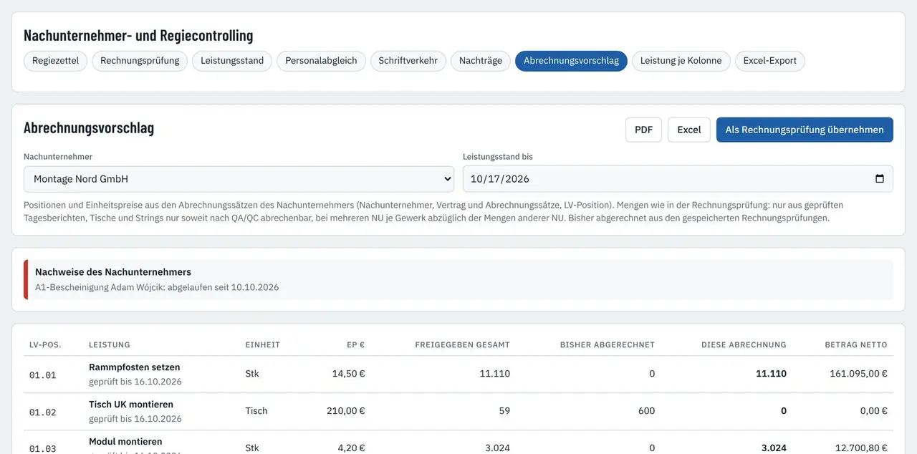Click the LV-POS. column header
Viewport: 917px width, 454px height.
pos(45,344)
